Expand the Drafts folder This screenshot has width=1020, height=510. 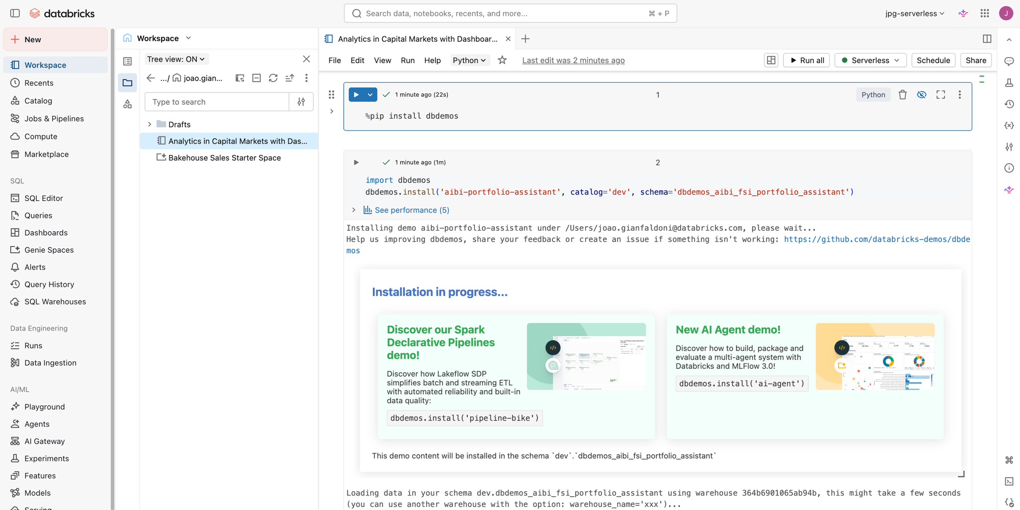tap(149, 124)
